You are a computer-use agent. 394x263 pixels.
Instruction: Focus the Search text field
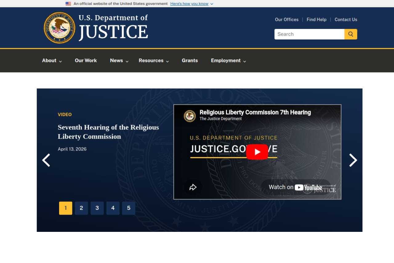point(309,34)
